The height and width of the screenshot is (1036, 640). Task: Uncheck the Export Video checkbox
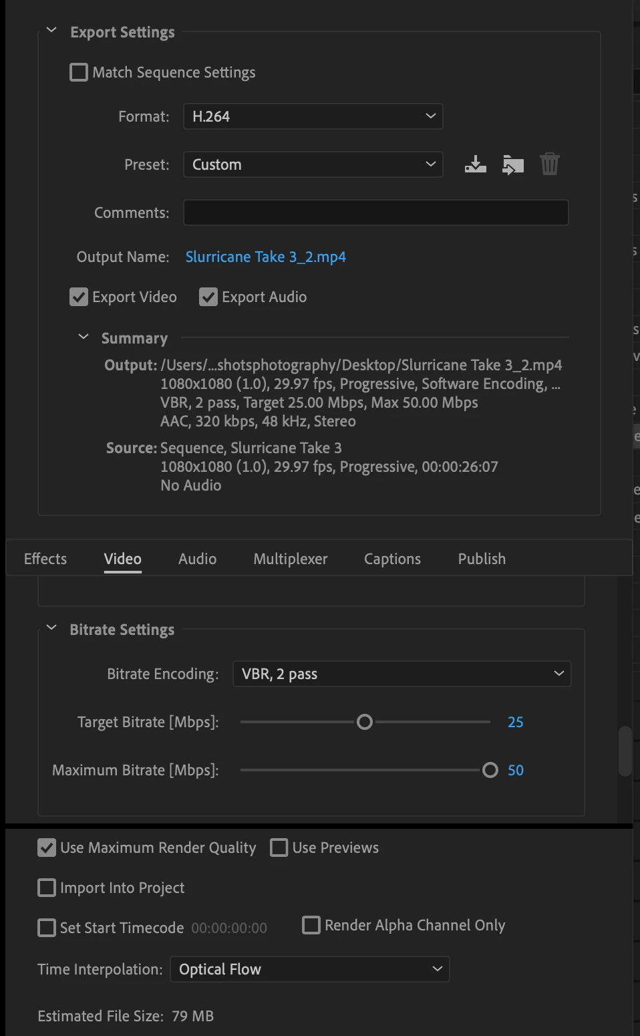[x=79, y=297]
